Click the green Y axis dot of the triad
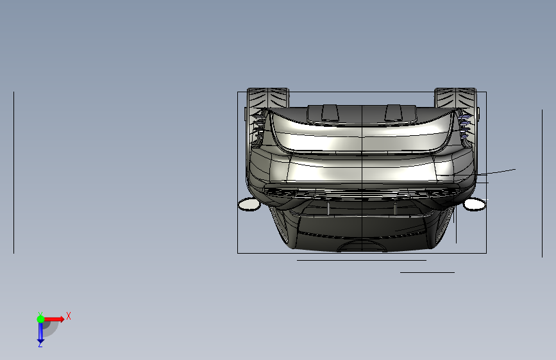The image size is (556, 360). (41, 319)
